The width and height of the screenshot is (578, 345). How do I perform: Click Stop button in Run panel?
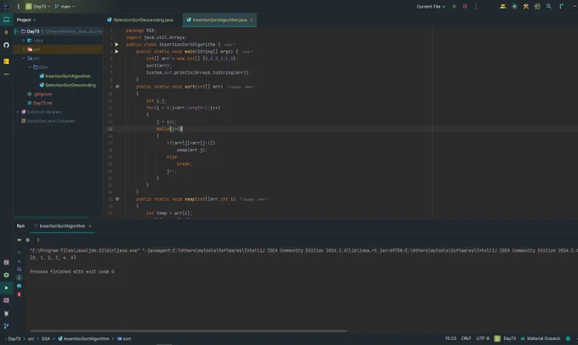coord(28,240)
